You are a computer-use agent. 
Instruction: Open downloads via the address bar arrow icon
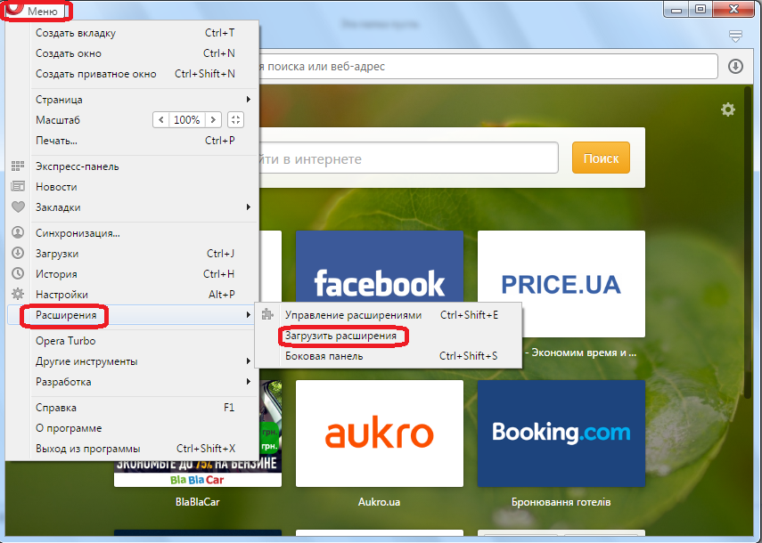(x=735, y=67)
